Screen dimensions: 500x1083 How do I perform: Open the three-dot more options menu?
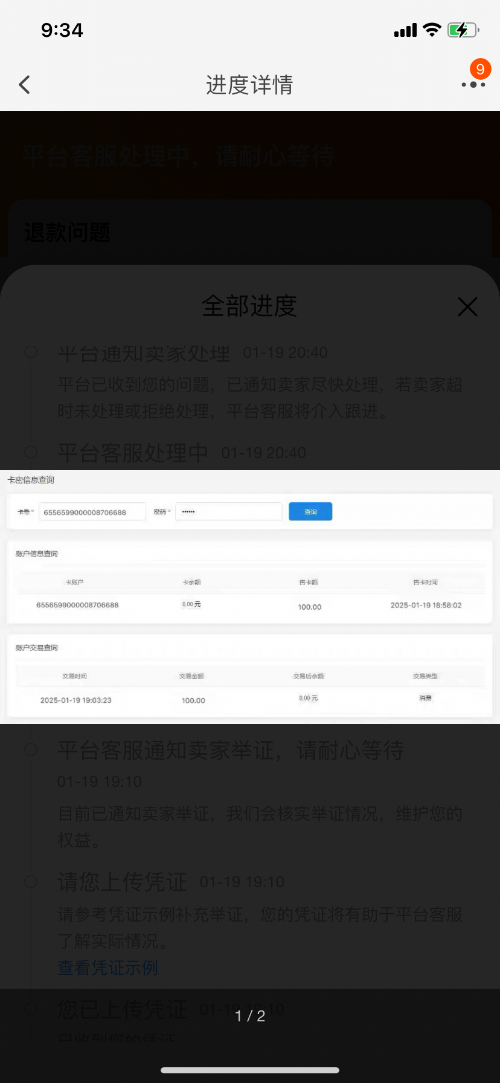473,85
